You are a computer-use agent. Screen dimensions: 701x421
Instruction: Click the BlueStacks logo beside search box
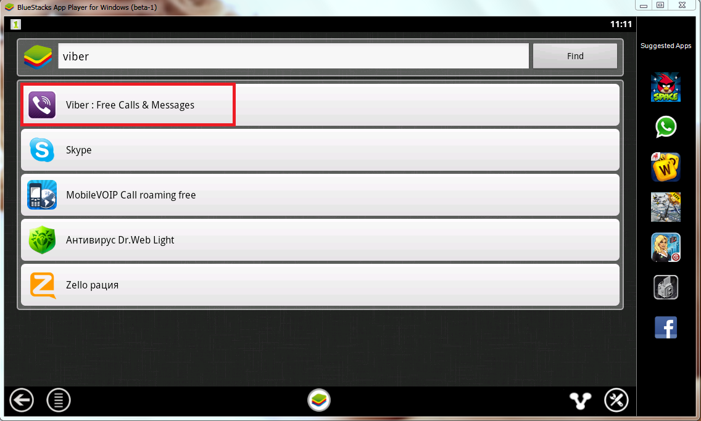point(38,57)
